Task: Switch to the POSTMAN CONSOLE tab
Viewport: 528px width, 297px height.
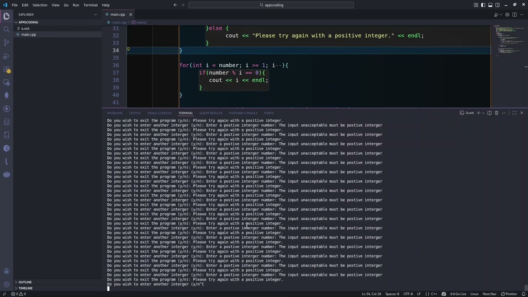Action: [243, 113]
